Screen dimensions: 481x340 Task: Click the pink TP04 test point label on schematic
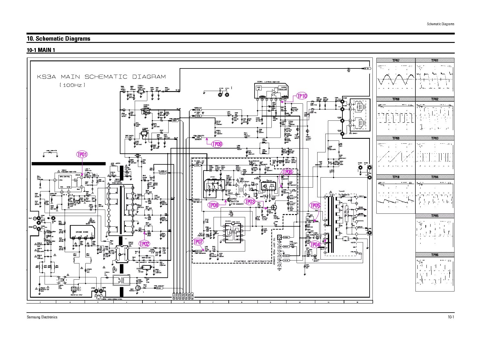coord(315,244)
